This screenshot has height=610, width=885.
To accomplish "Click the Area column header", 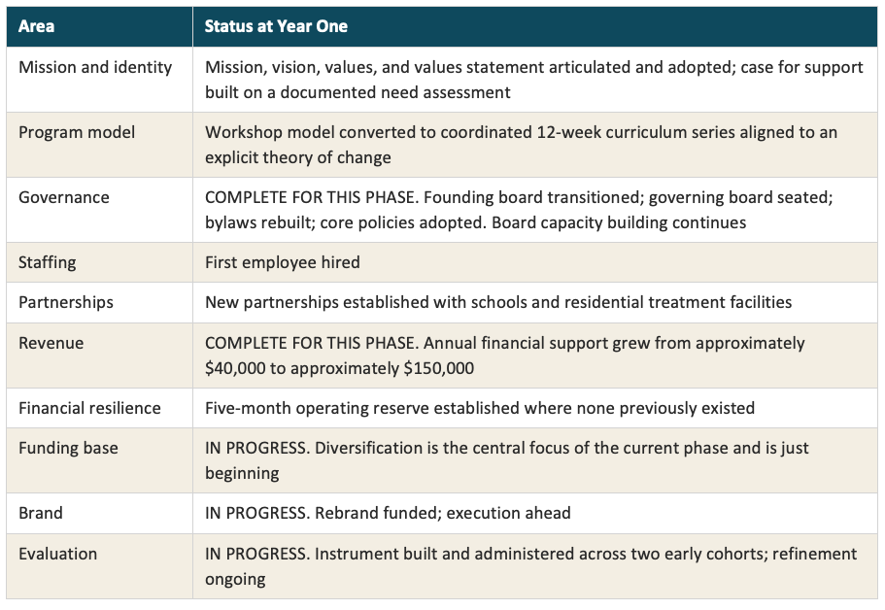I will tap(36, 26).
